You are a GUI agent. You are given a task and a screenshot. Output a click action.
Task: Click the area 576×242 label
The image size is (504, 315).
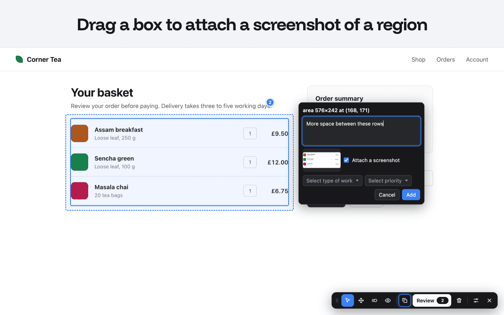[336, 110]
